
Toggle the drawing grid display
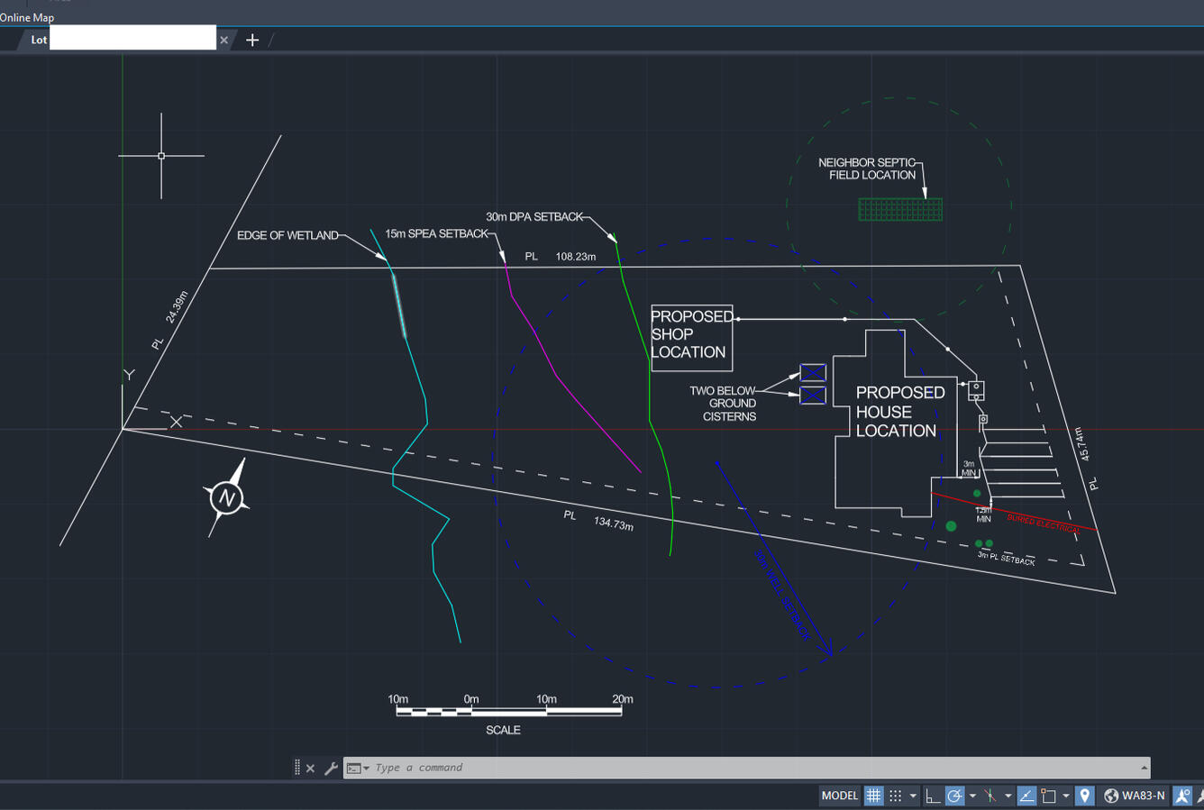(873, 796)
